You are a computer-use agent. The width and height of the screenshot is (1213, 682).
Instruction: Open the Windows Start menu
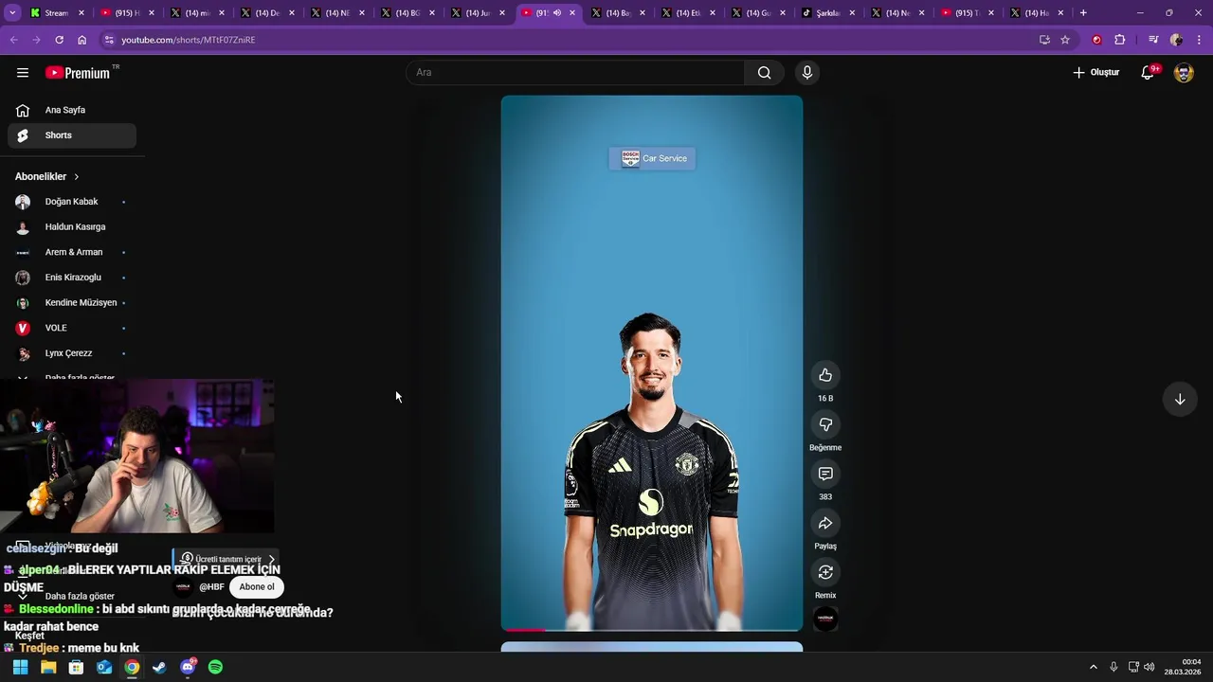pos(20,667)
